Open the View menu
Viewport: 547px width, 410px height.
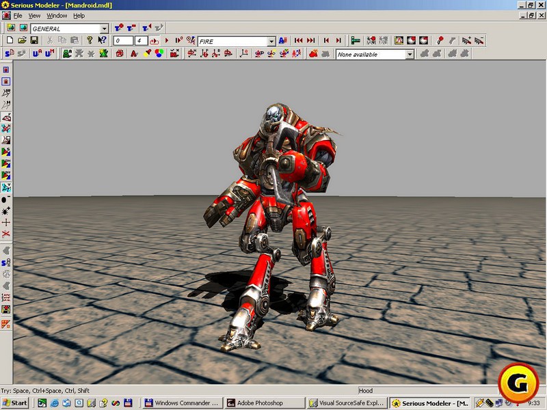click(x=34, y=16)
